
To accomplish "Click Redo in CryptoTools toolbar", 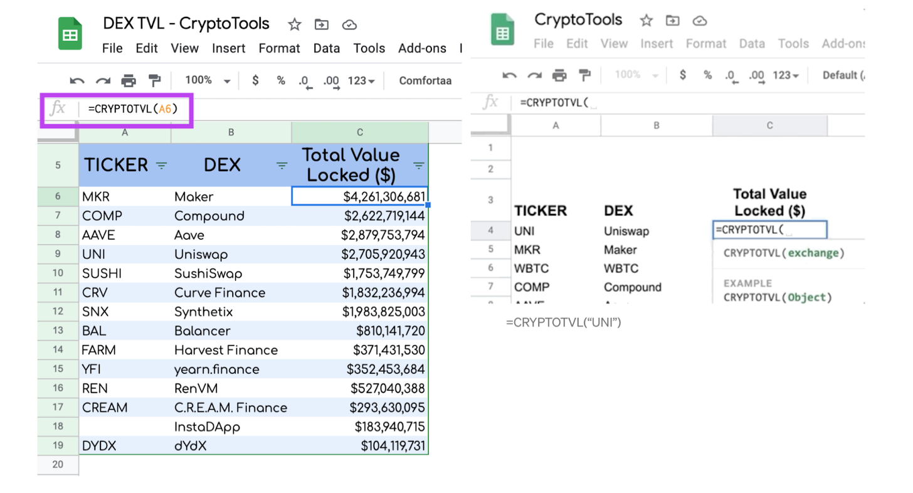I will [x=534, y=76].
